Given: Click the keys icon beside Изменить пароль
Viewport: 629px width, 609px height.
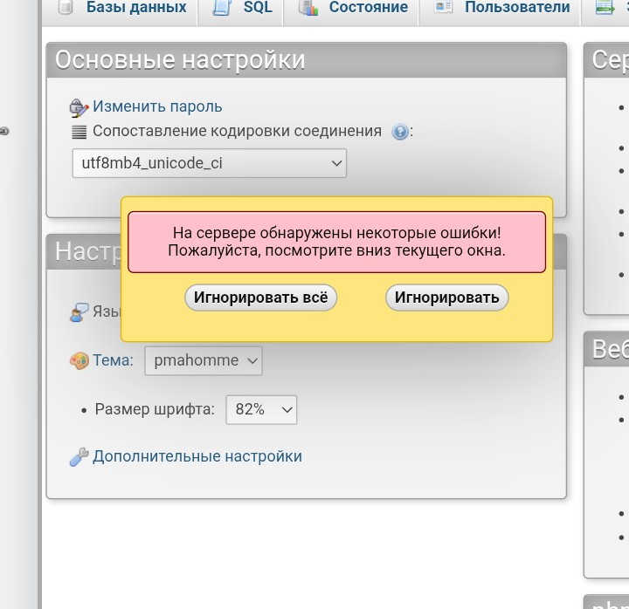Looking at the screenshot, I should point(79,107).
